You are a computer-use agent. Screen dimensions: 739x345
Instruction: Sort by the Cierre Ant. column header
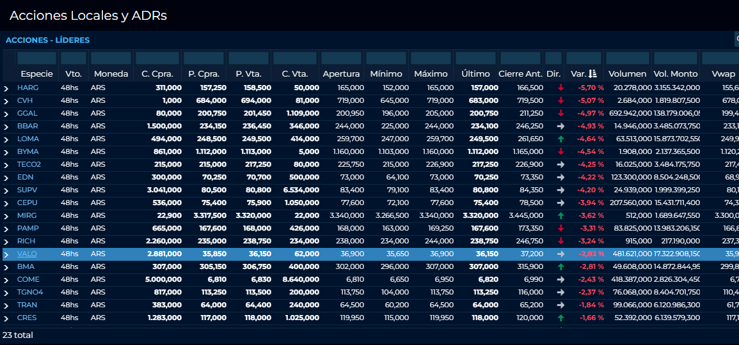coord(520,74)
